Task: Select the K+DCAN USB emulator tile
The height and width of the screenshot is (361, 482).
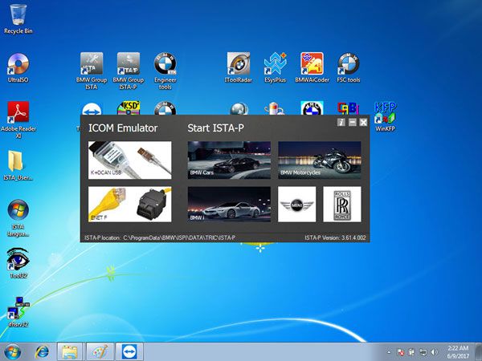Action: (129, 160)
